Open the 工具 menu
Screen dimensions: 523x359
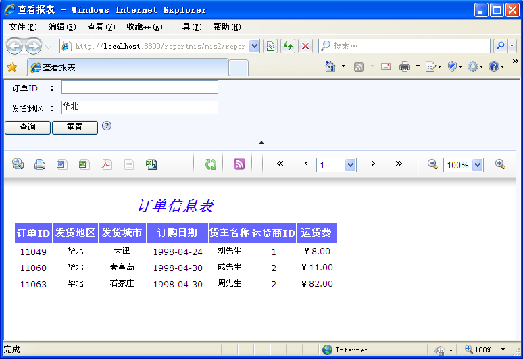coord(188,27)
